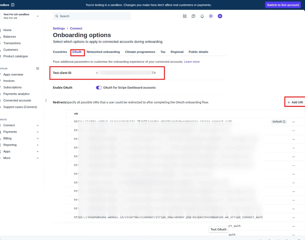Click the purple plus create icon

tap(220, 16)
